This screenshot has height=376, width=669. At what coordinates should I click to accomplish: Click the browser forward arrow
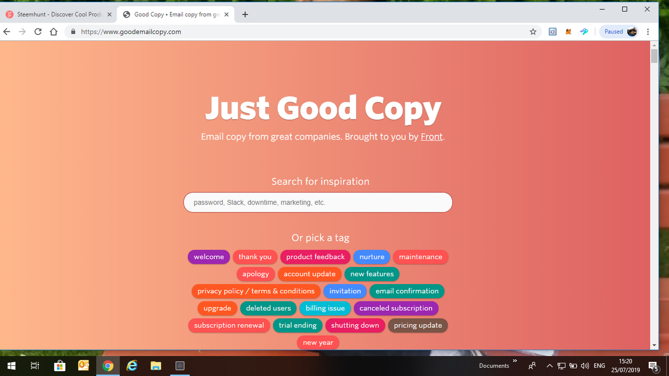pyautogui.click(x=22, y=32)
